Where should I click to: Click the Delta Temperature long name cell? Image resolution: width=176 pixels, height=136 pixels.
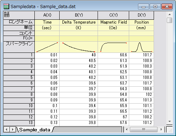(x=79, y=22)
